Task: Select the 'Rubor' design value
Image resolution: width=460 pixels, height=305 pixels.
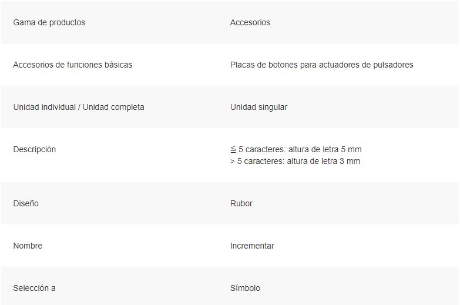Action: click(x=241, y=203)
